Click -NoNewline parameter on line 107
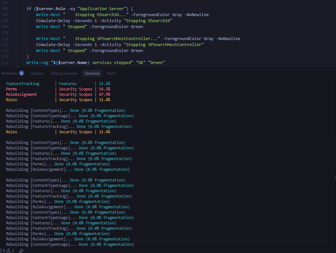The height and width of the screenshot is (253, 336). tap(196, 15)
